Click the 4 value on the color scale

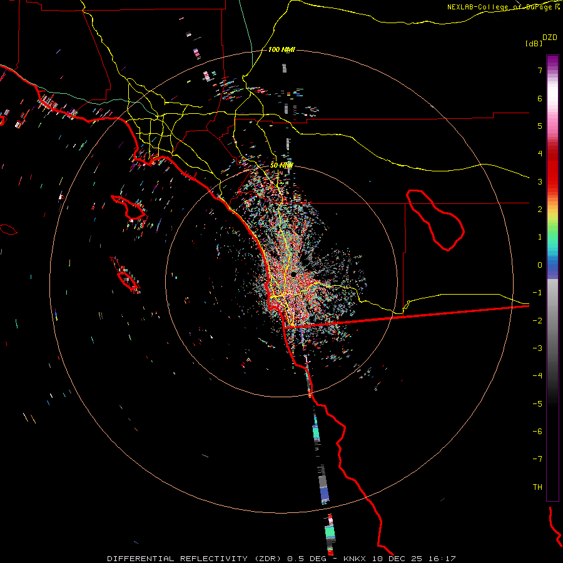(540, 154)
